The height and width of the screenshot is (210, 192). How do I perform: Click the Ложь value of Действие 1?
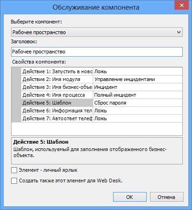(x=138, y=71)
